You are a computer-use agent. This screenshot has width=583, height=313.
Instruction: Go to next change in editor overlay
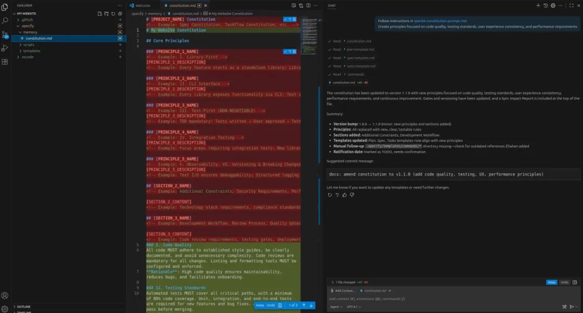(x=311, y=305)
